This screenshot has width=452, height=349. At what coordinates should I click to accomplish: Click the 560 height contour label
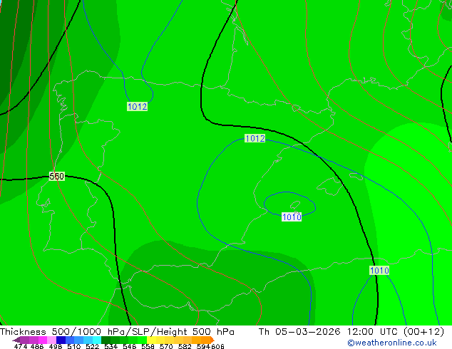(x=56, y=176)
